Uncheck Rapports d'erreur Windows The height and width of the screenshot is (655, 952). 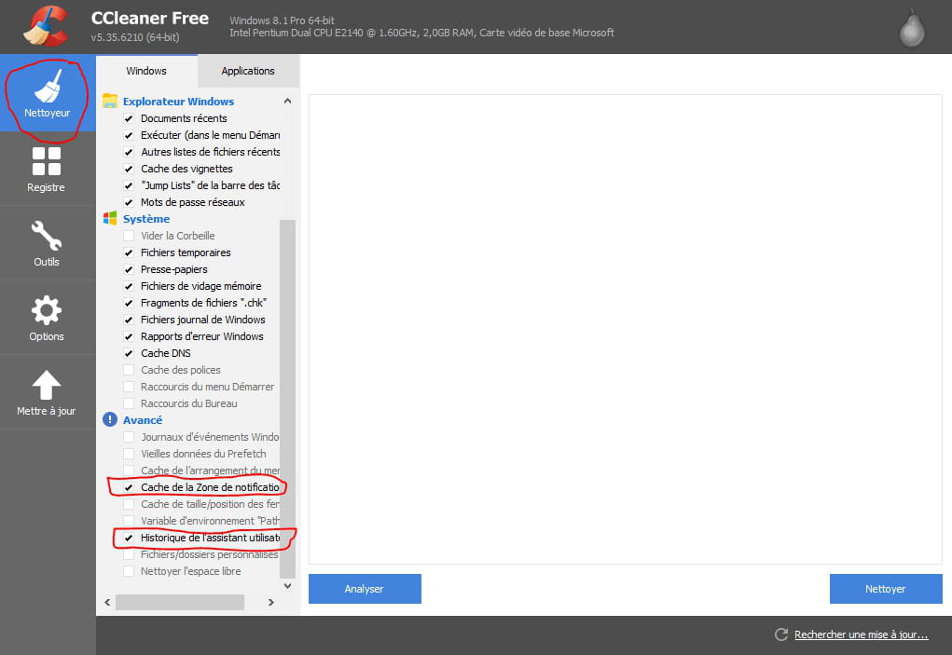(x=129, y=336)
